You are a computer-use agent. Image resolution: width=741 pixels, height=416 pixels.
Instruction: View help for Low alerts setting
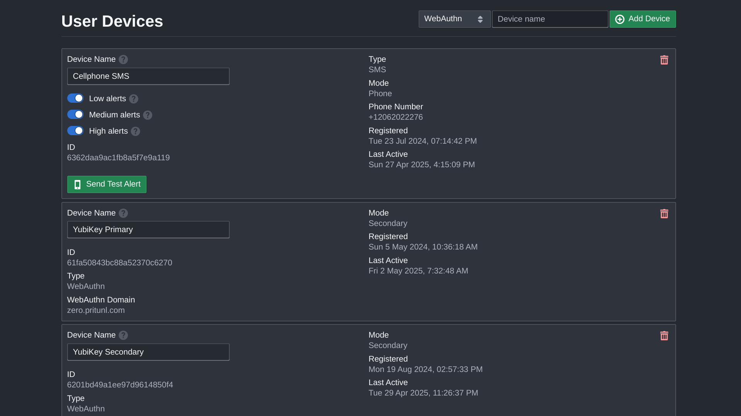[133, 99]
